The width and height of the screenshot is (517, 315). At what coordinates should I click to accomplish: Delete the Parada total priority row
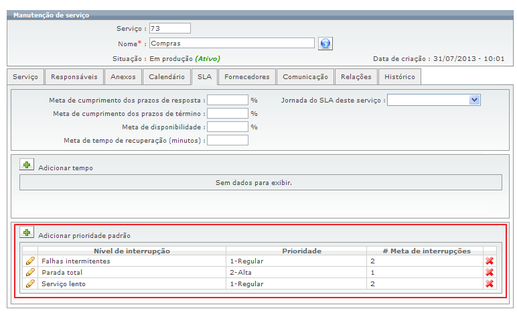pyautogui.click(x=490, y=272)
